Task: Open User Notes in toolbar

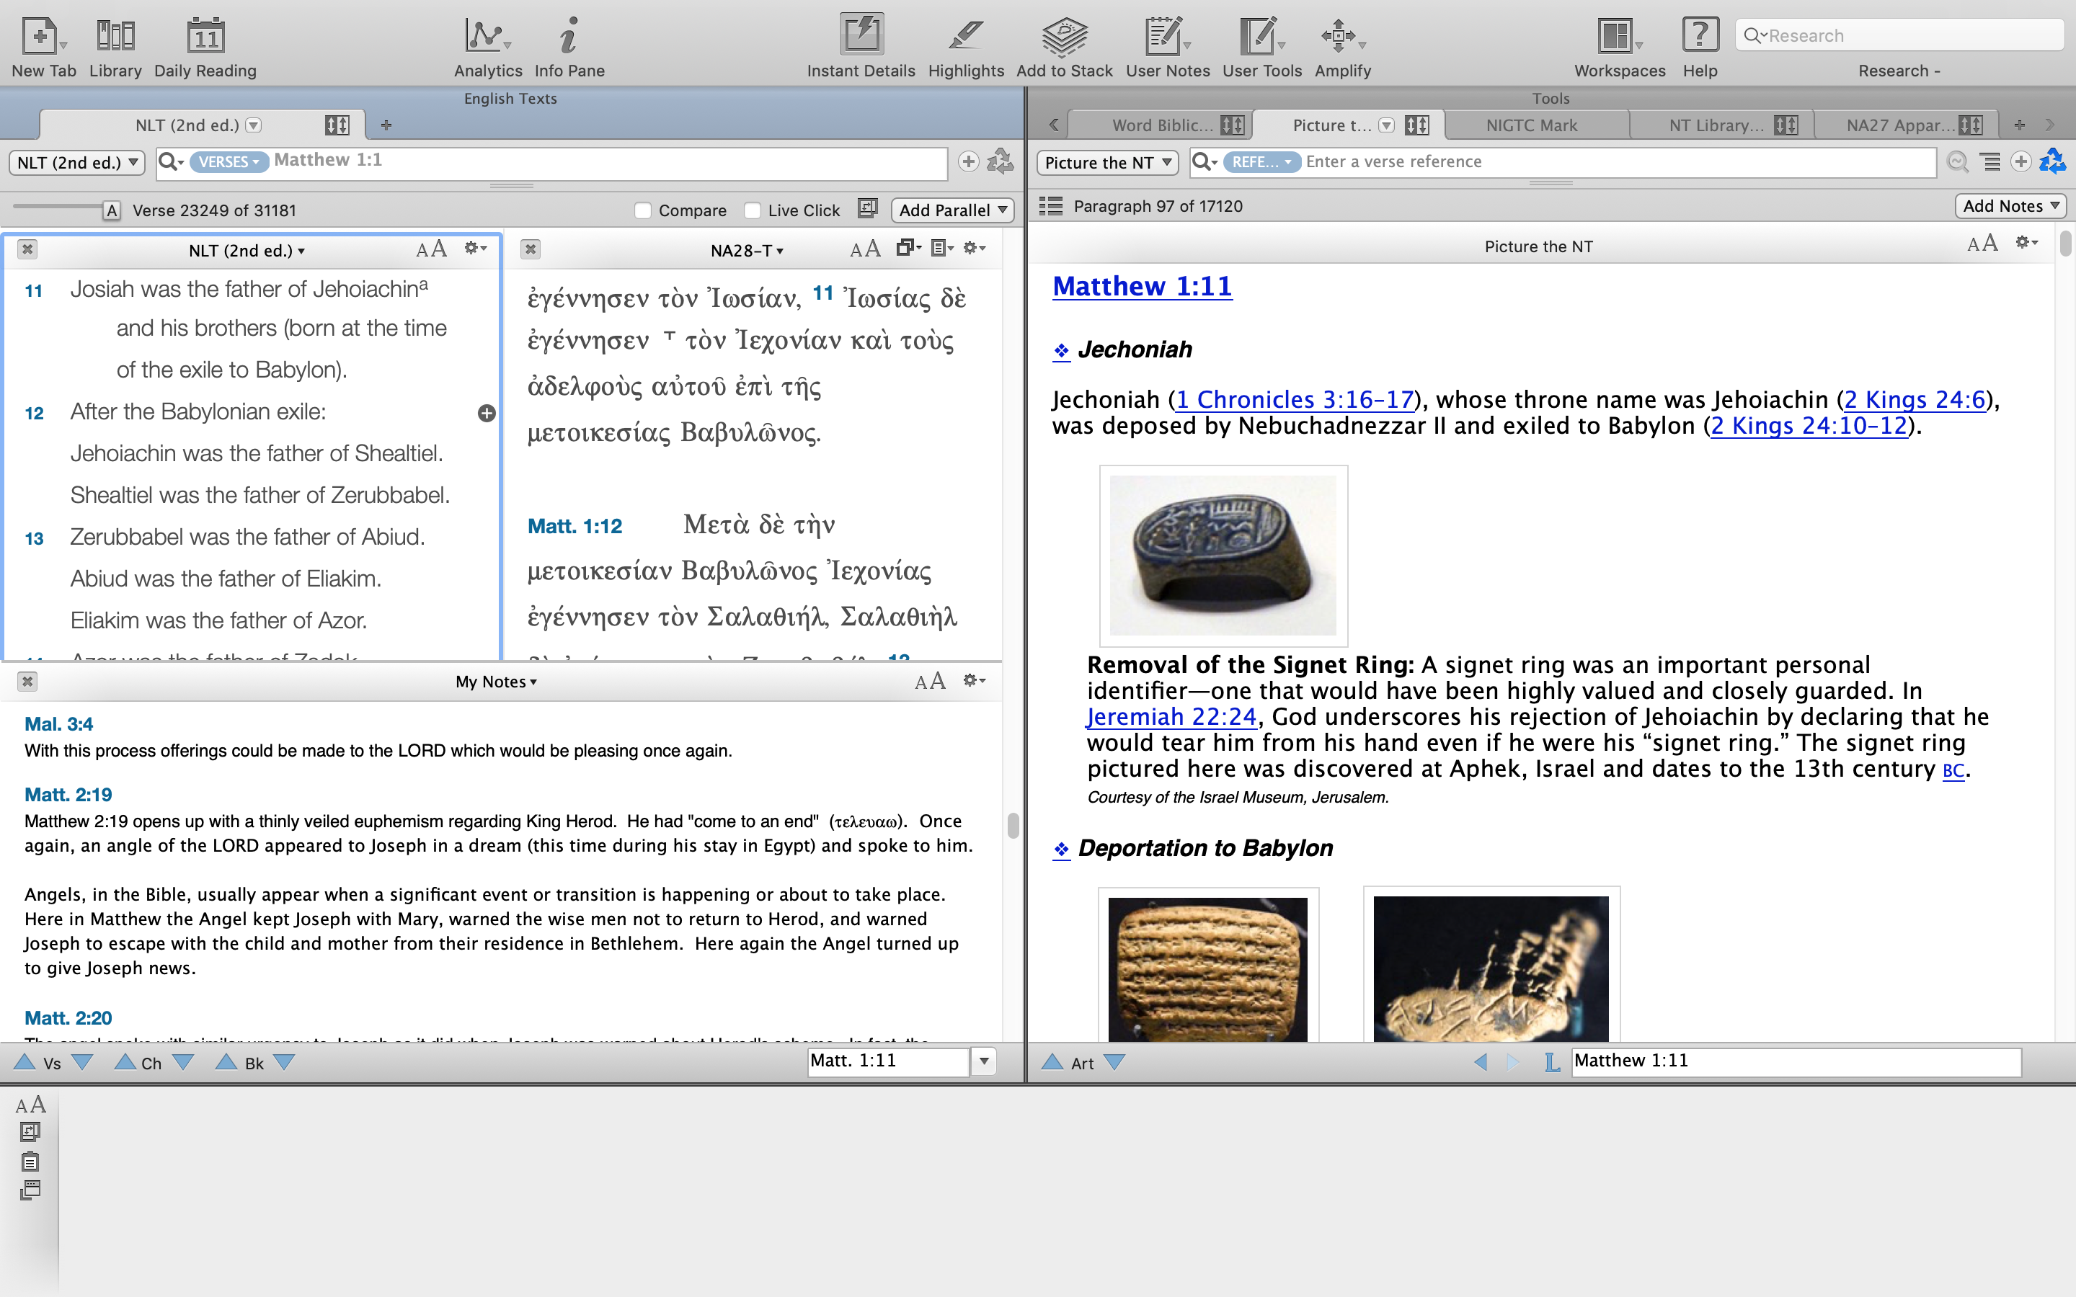Action: (1166, 36)
